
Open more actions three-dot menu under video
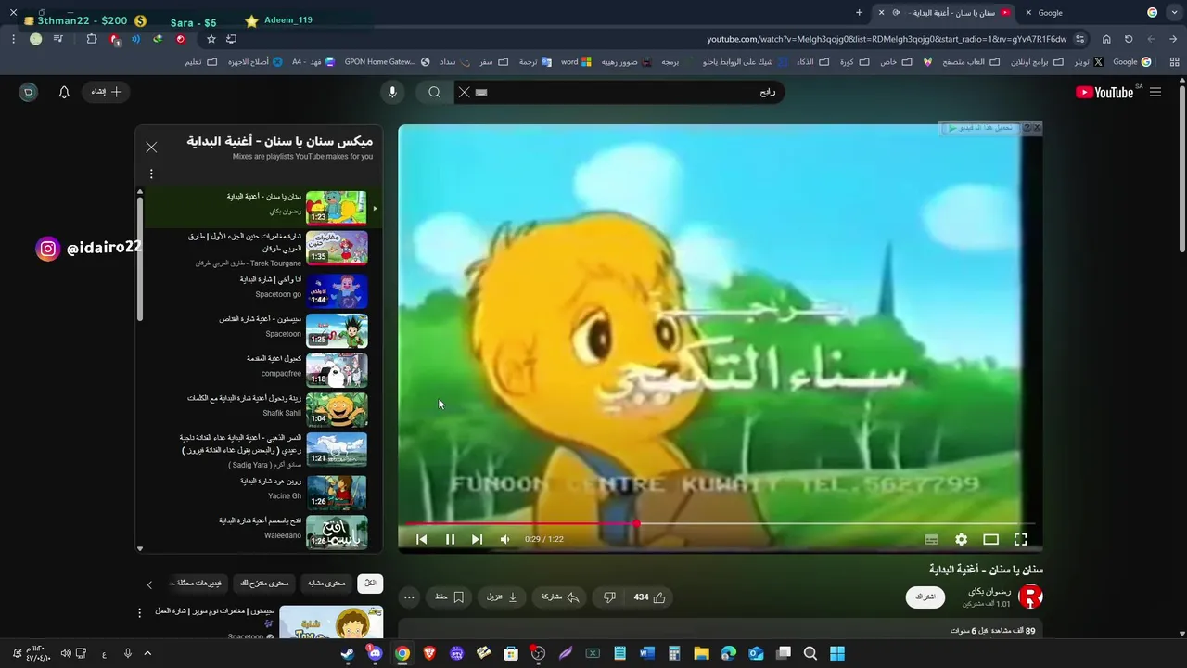tap(409, 597)
